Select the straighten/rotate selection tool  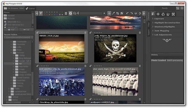pyautogui.click(x=122, y=13)
